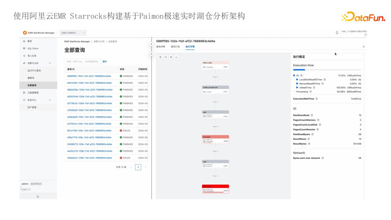Select the bright red scan node
Screen dimensions: 391x220
tap(215, 189)
